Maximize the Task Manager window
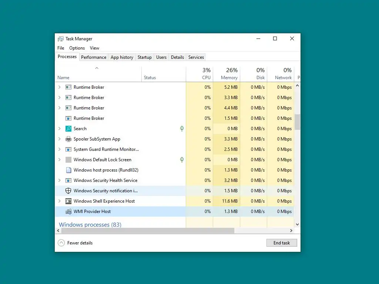This screenshot has height=284, width=379. (275, 38)
